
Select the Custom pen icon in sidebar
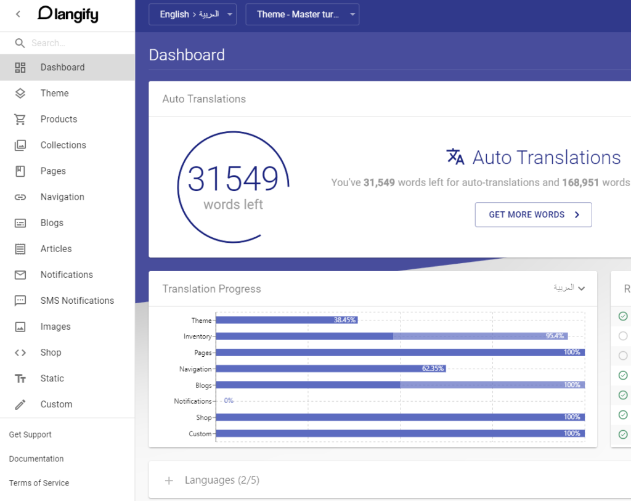19,404
